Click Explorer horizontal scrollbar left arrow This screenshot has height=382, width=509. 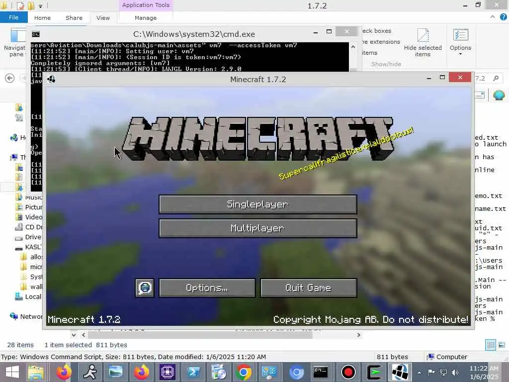click(x=84, y=335)
